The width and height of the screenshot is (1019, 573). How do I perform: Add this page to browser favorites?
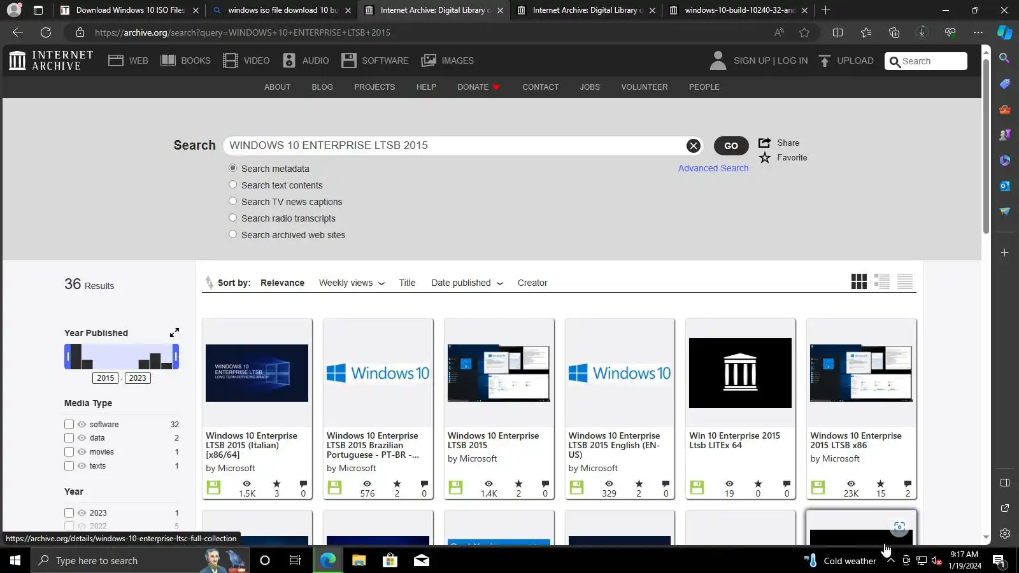(804, 32)
